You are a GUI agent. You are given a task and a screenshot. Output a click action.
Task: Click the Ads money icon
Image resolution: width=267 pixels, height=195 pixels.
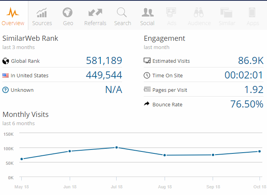pos(171,13)
